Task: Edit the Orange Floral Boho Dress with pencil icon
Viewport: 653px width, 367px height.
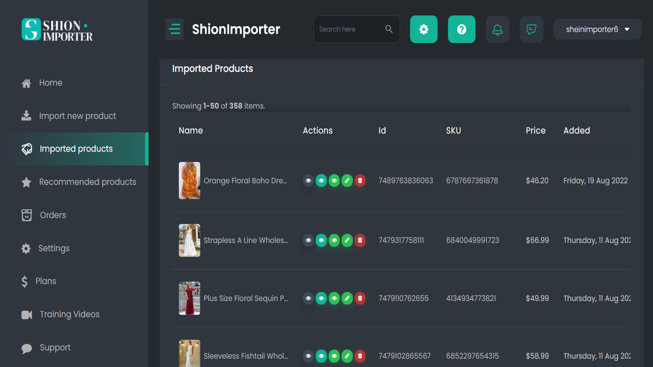Action: 347,180
